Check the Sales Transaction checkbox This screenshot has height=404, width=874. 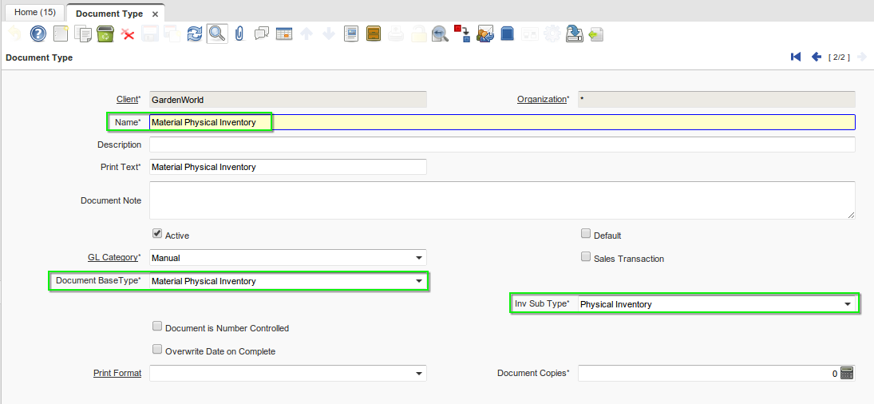tap(586, 258)
